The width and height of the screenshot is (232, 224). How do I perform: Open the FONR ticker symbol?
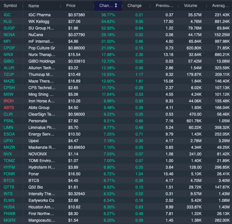[x=9, y=174]
